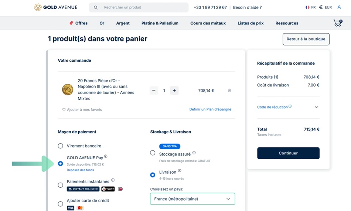351x211 pixels.
Task: Click the Instant Transfer badge
Action: click(x=83, y=189)
